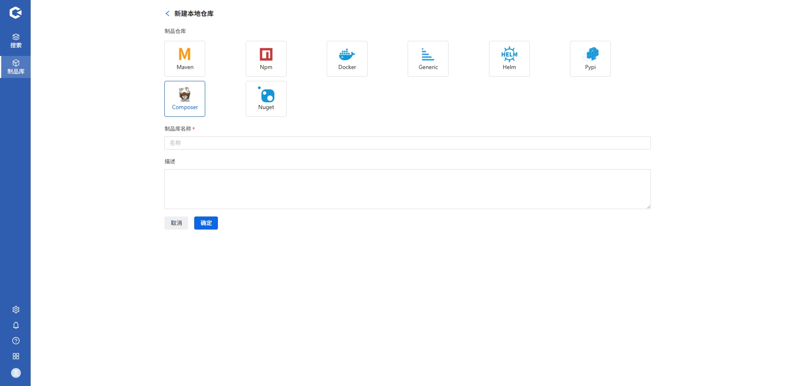This screenshot has height=386, width=785.
Task: Grab the description textarea resize handle
Action: coord(648,207)
